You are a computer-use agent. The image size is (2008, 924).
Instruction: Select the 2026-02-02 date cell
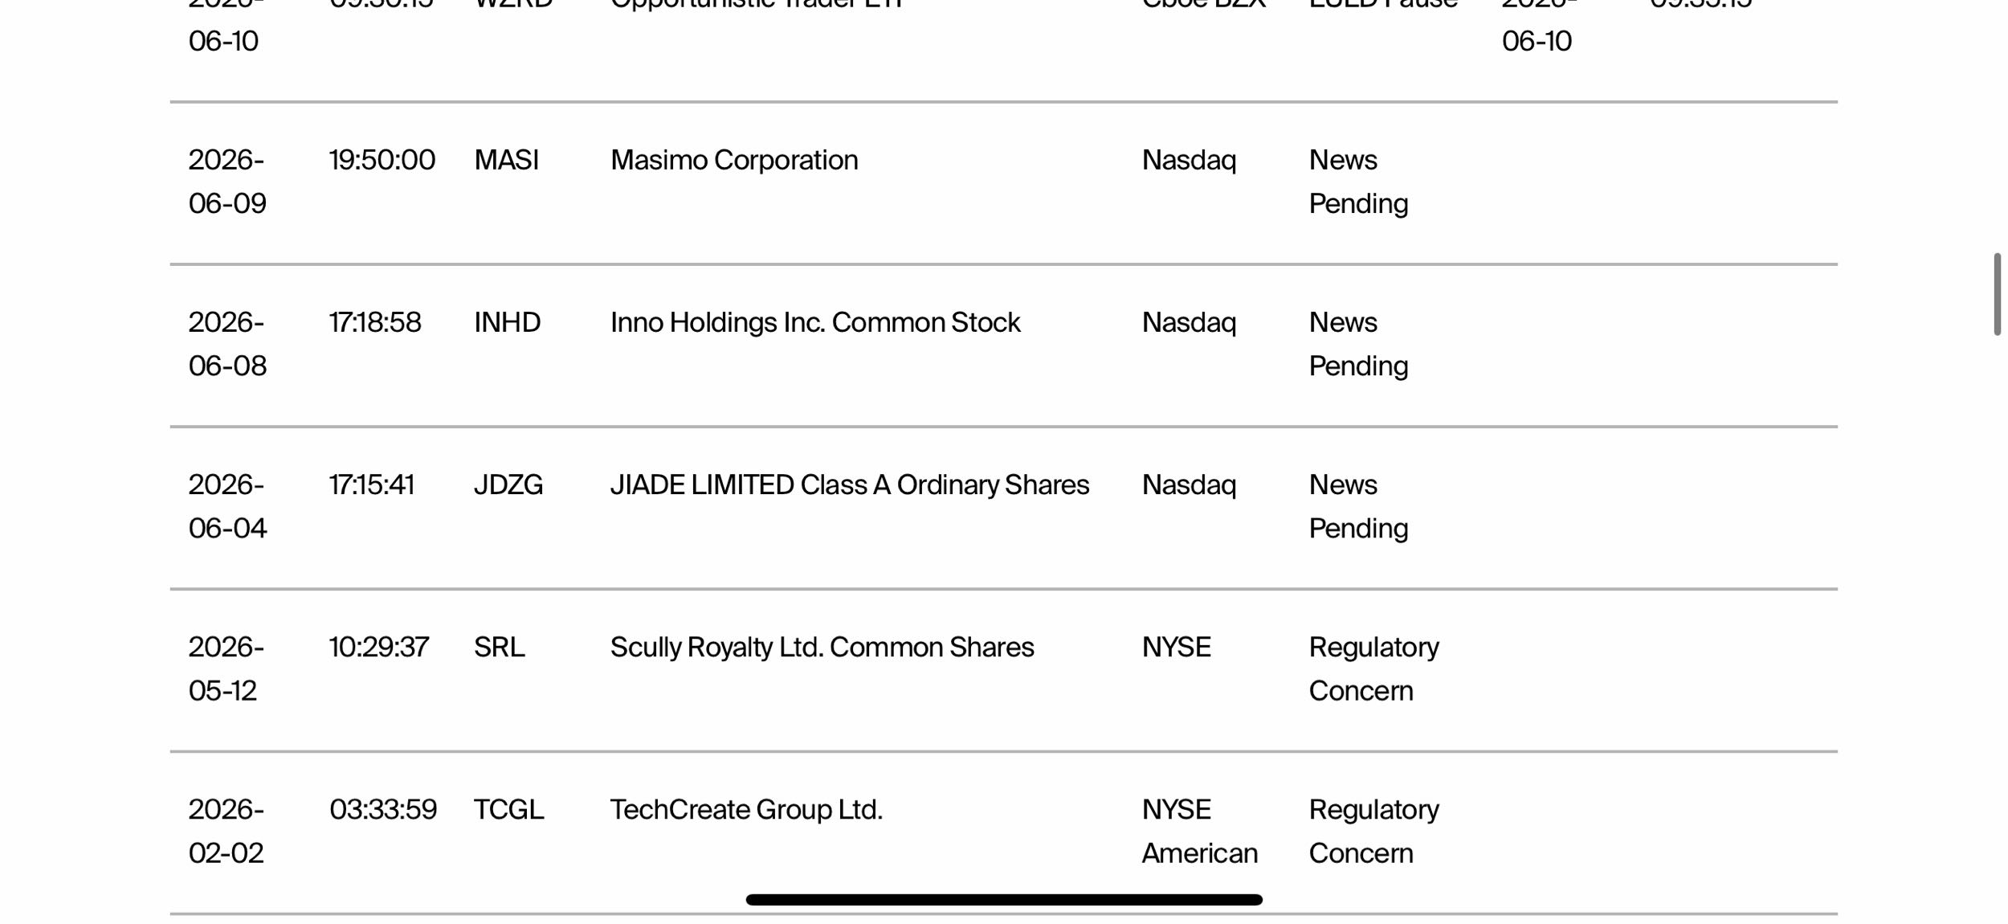(x=227, y=831)
